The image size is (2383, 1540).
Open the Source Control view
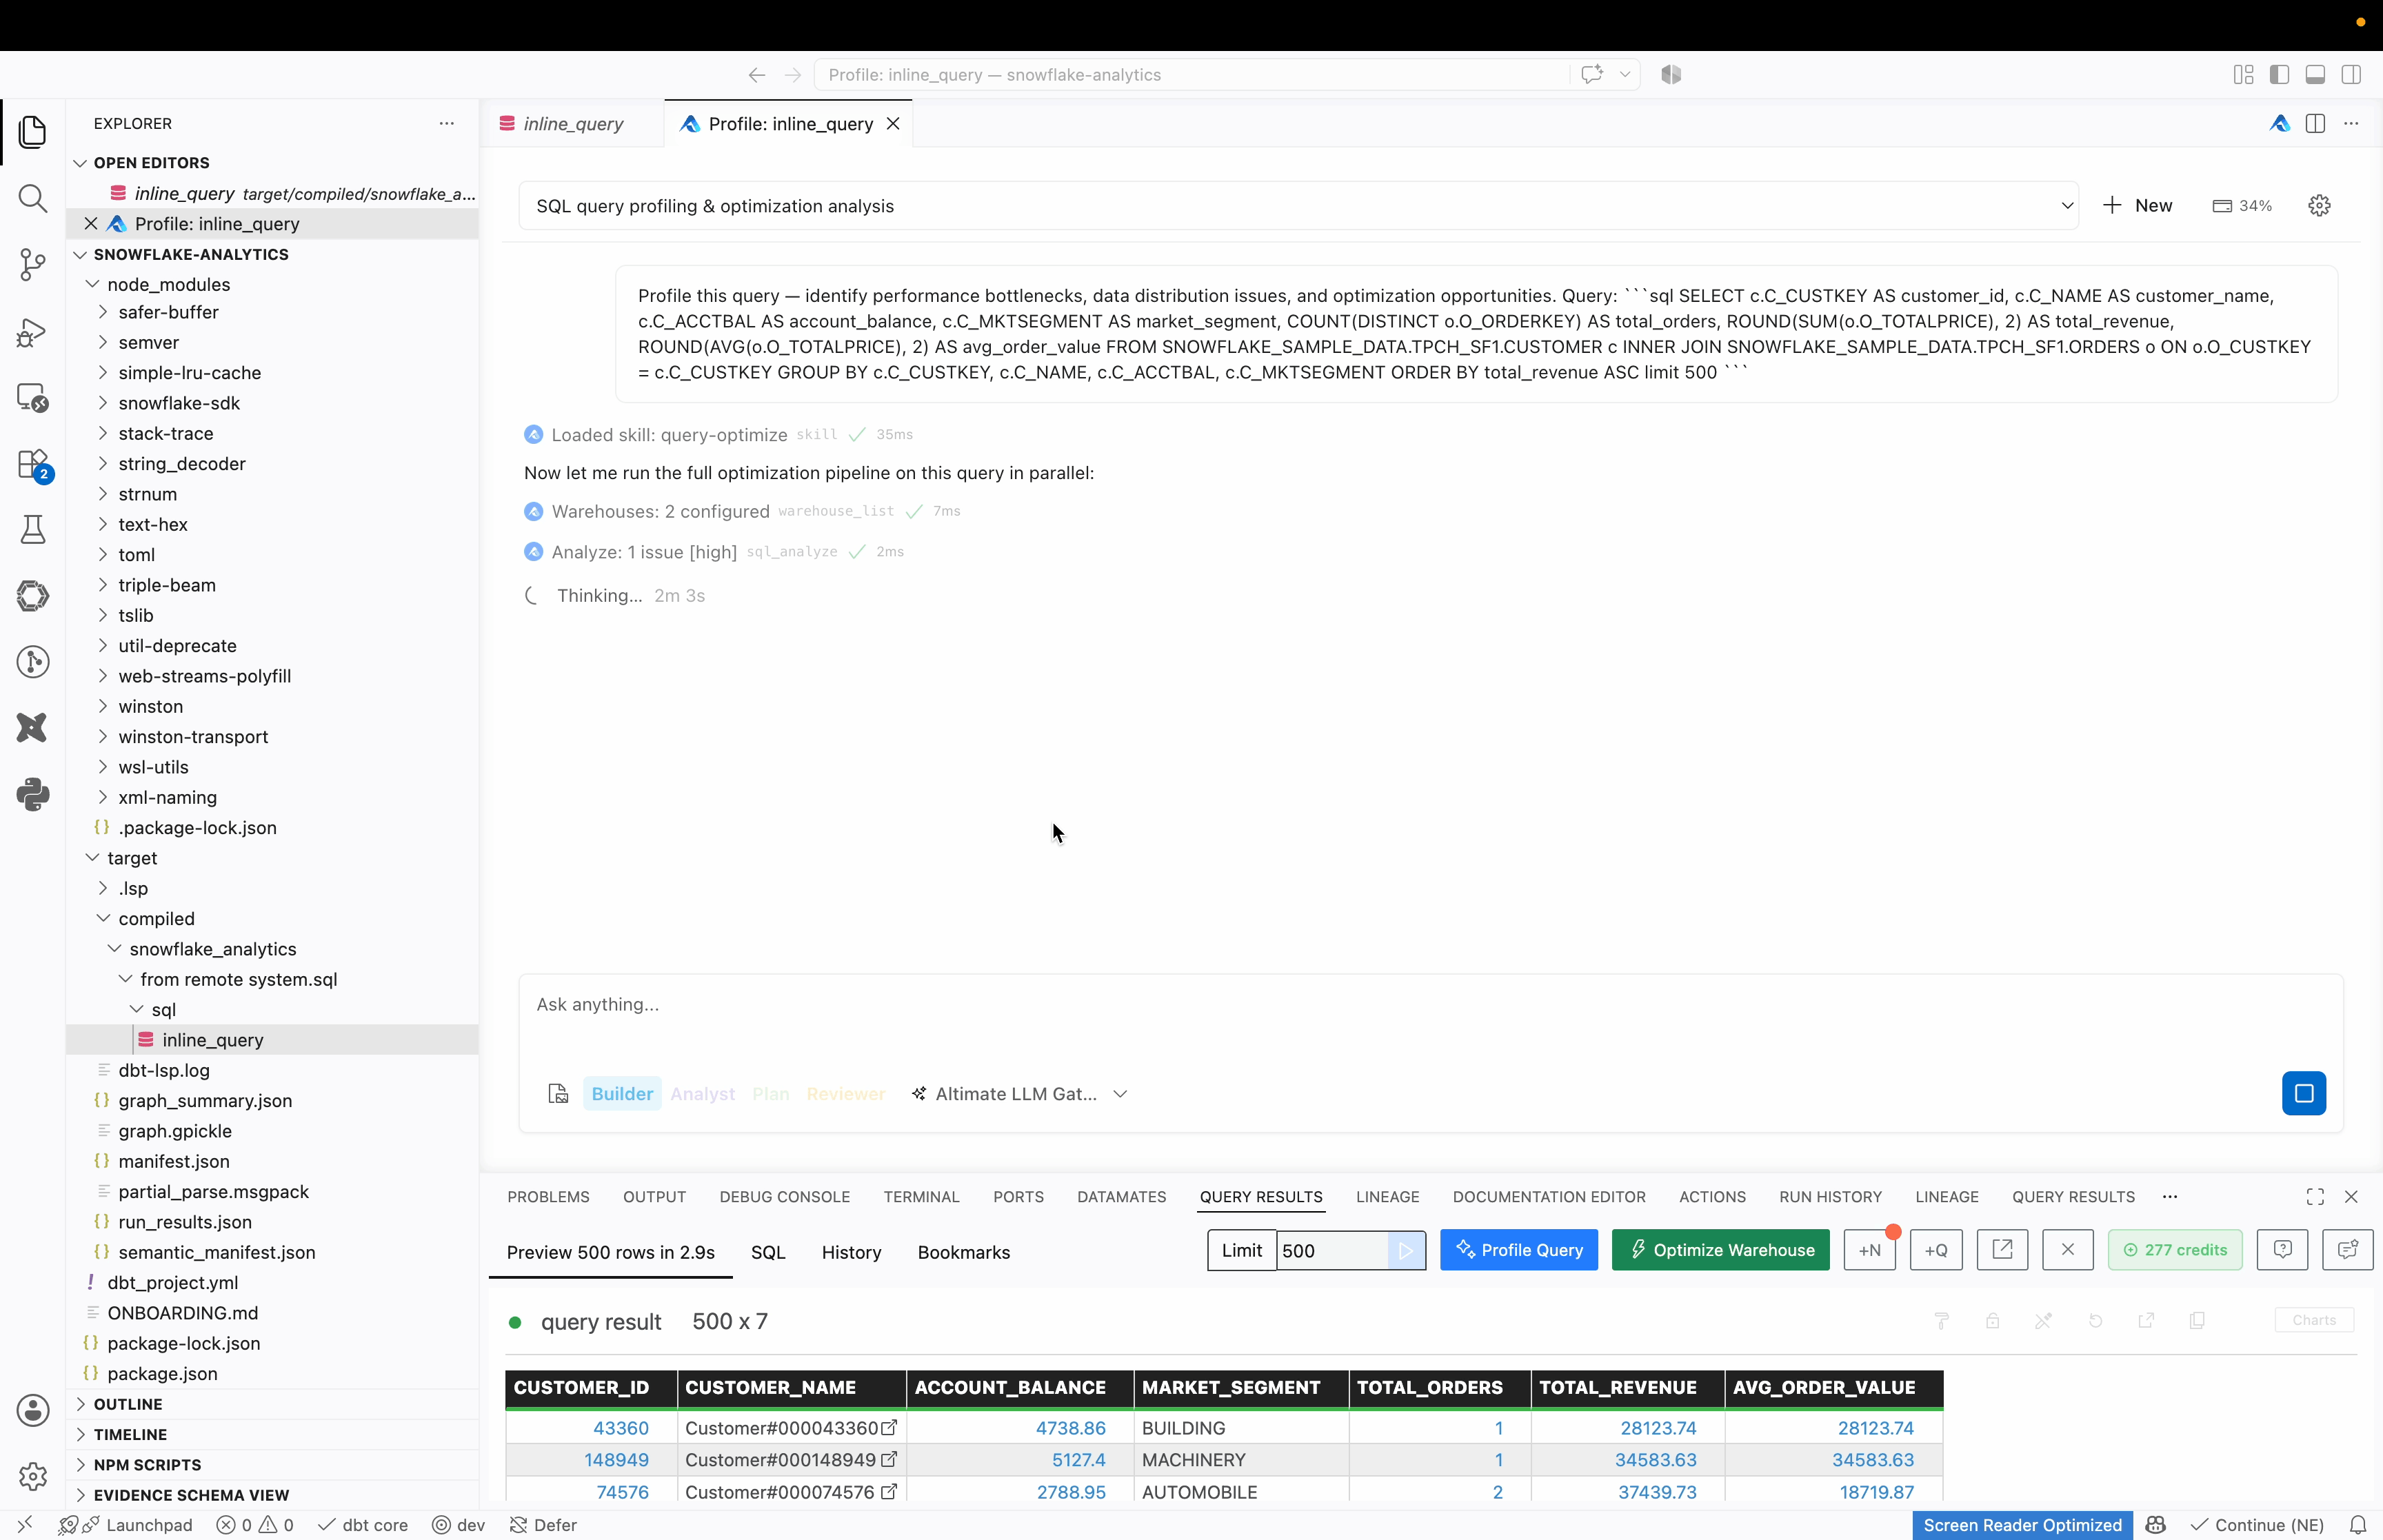coord(33,265)
